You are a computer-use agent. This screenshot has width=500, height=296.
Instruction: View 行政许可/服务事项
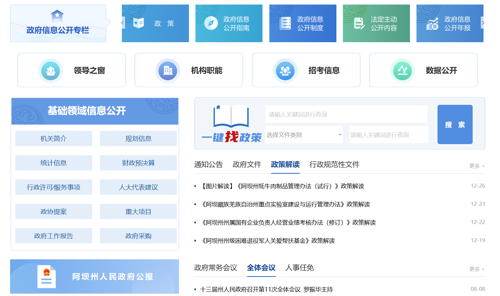point(54,187)
